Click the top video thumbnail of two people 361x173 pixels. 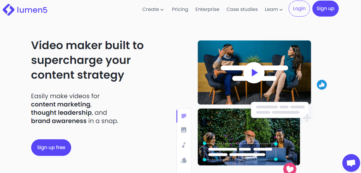pyautogui.click(x=254, y=72)
